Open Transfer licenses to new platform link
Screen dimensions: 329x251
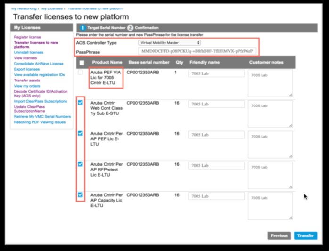[x=36, y=45]
